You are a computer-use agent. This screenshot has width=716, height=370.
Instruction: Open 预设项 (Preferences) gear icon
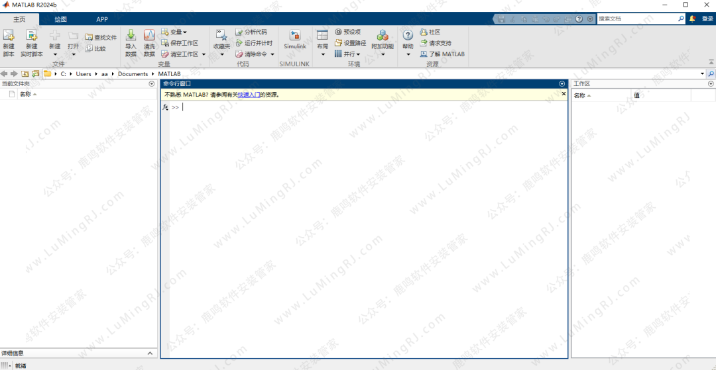click(338, 32)
